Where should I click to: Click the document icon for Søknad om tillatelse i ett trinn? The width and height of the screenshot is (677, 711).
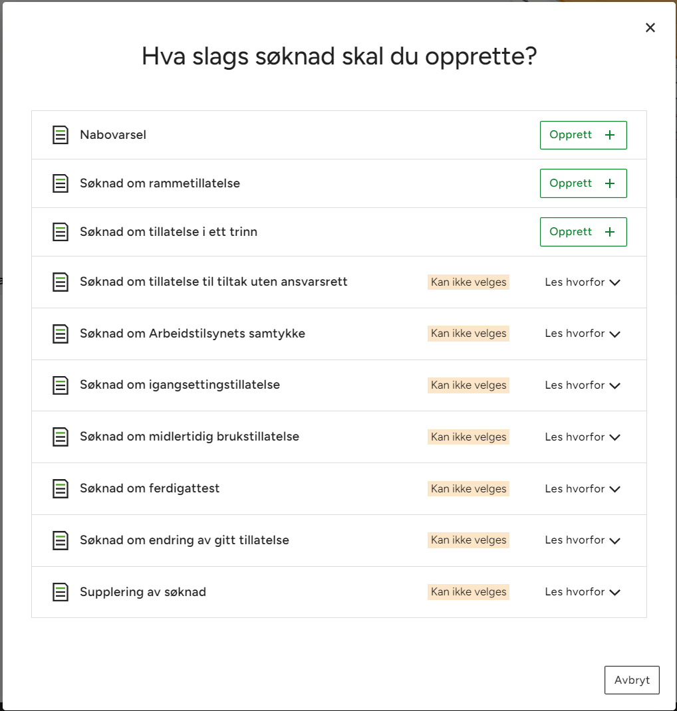[x=61, y=232]
